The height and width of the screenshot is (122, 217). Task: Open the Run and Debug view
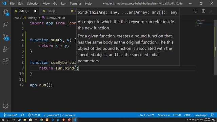point(5,49)
